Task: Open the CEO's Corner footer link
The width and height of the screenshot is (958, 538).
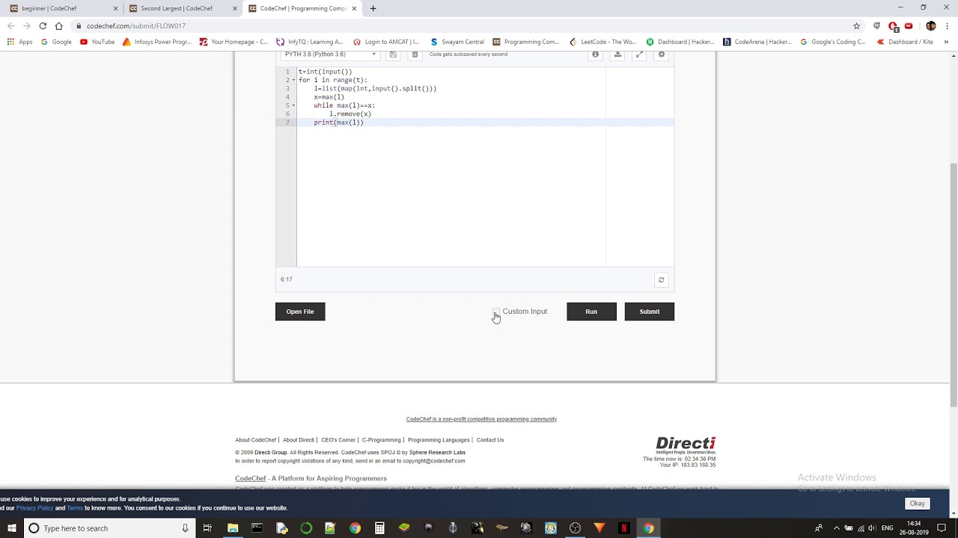Action: coord(338,440)
